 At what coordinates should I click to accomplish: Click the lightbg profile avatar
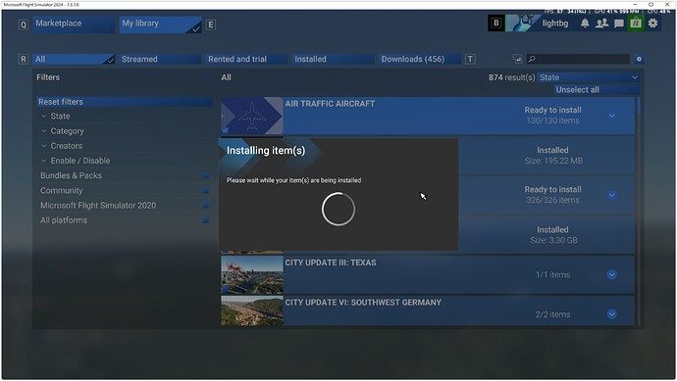[x=523, y=24]
